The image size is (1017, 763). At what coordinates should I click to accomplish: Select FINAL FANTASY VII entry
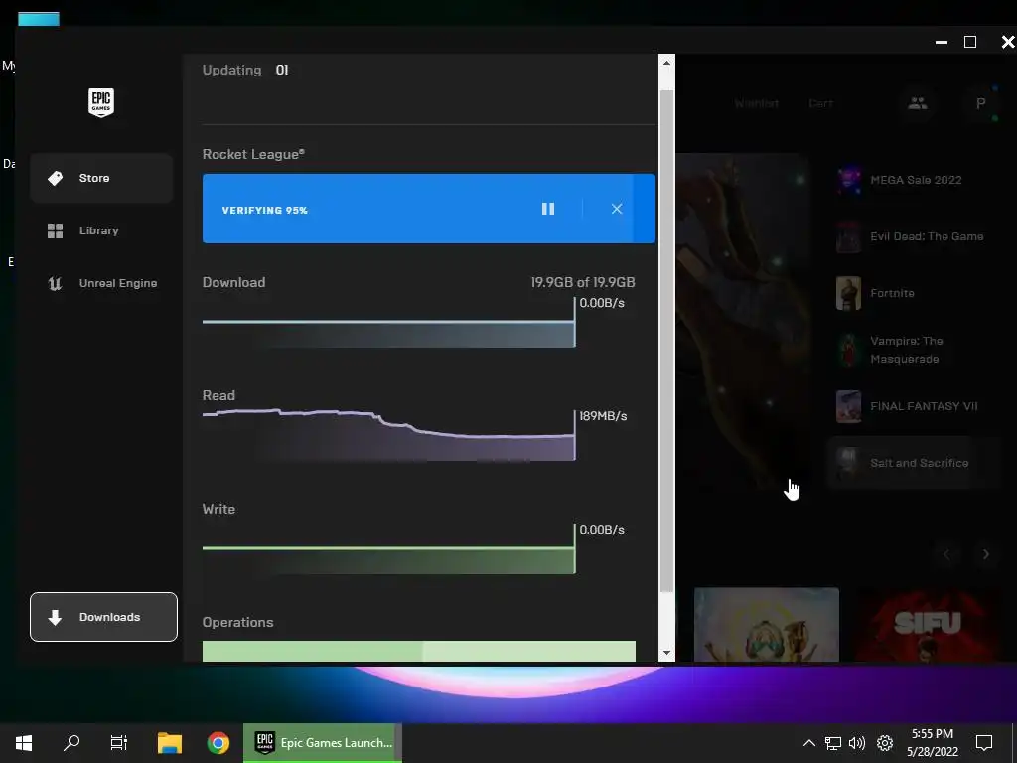pyautogui.click(x=915, y=406)
